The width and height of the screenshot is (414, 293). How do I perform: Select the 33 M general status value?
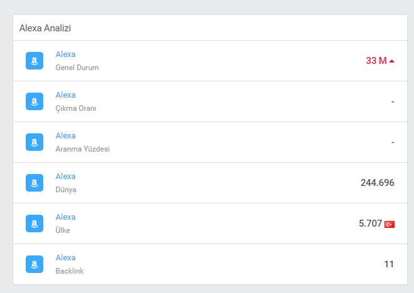click(376, 61)
